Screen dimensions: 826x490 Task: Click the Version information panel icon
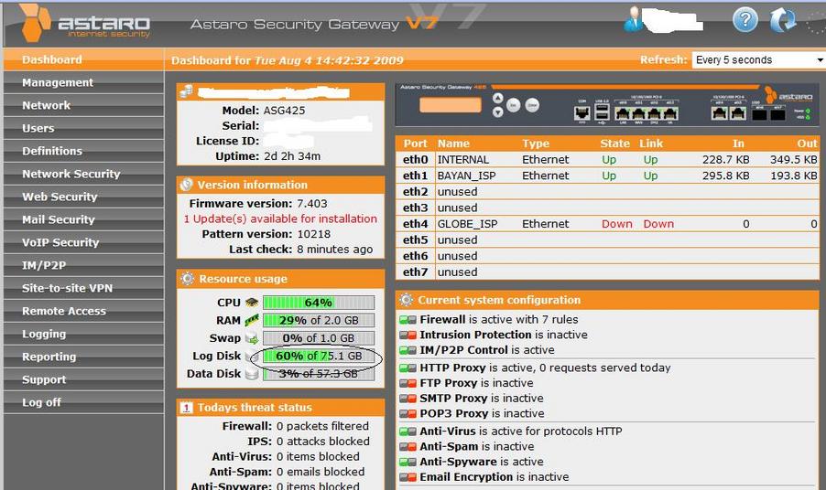pos(187,185)
